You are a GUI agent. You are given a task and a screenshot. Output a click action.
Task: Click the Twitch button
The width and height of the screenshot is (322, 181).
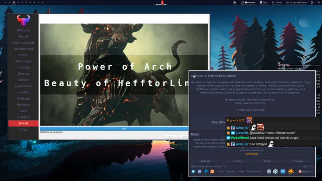pos(267,161)
